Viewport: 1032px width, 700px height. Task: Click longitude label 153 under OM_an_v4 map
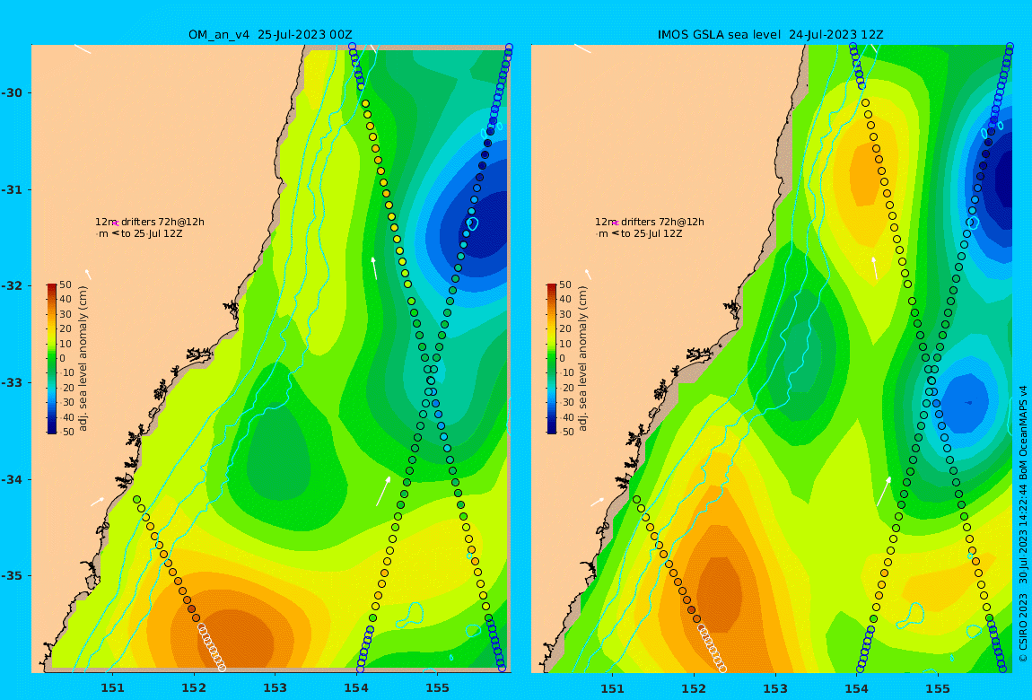tap(275, 688)
